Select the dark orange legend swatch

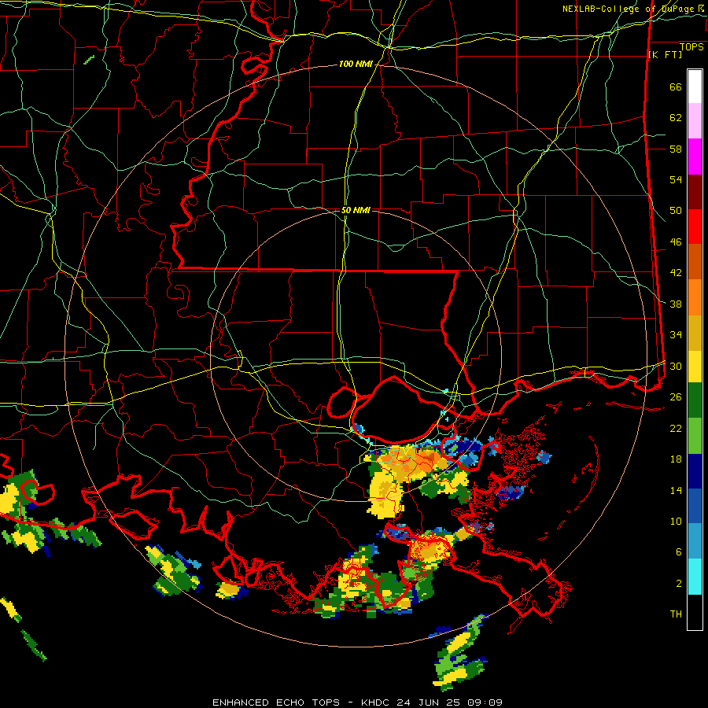tap(695, 262)
